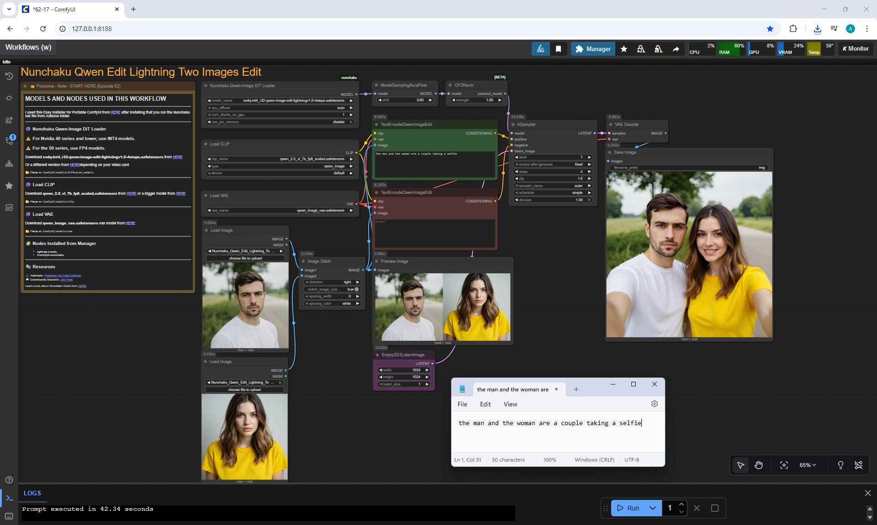Open the queue history sidebar icon
This screenshot has height=525, width=877.
(x=9, y=76)
